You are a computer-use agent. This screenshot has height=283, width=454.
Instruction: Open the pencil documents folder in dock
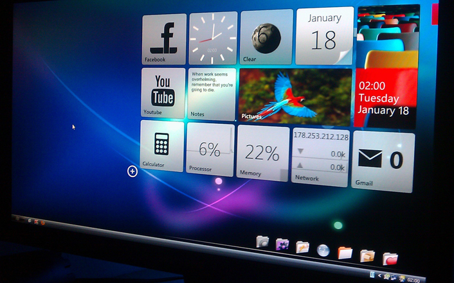pos(303,247)
